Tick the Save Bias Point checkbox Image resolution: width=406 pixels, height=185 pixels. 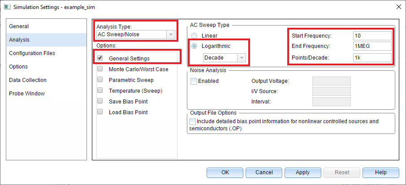point(100,102)
